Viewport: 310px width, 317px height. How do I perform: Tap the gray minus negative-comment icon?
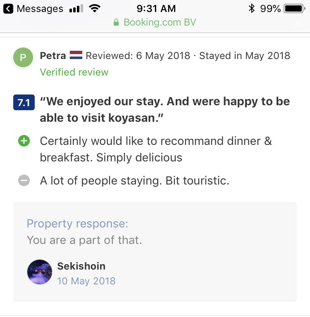coord(24,180)
